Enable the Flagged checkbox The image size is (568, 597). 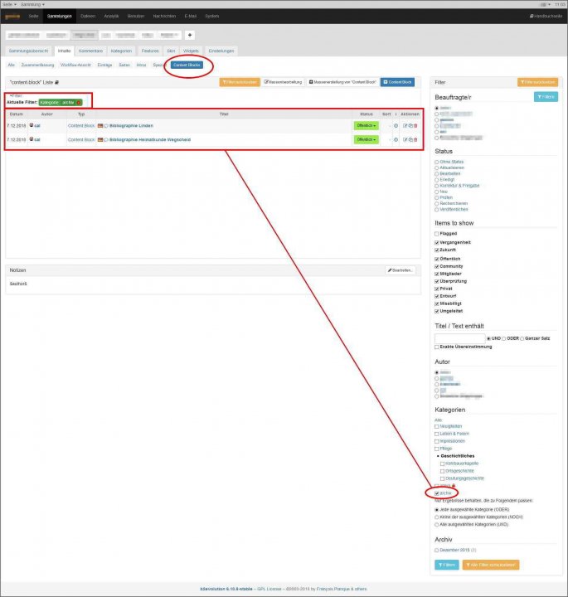coord(437,234)
